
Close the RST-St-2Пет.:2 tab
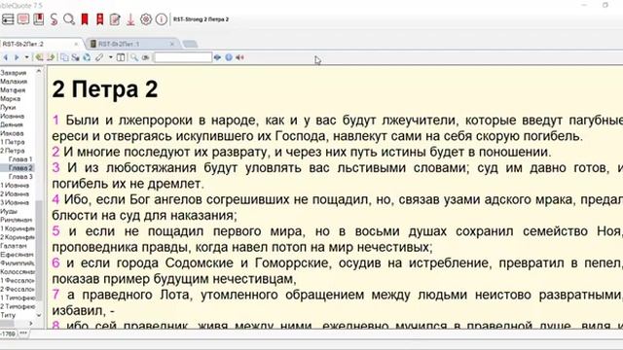pos(76,44)
